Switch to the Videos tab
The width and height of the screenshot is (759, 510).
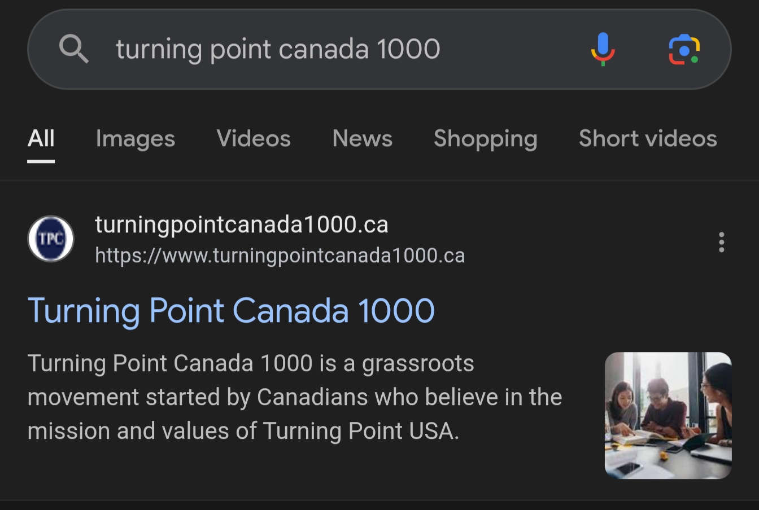(254, 138)
